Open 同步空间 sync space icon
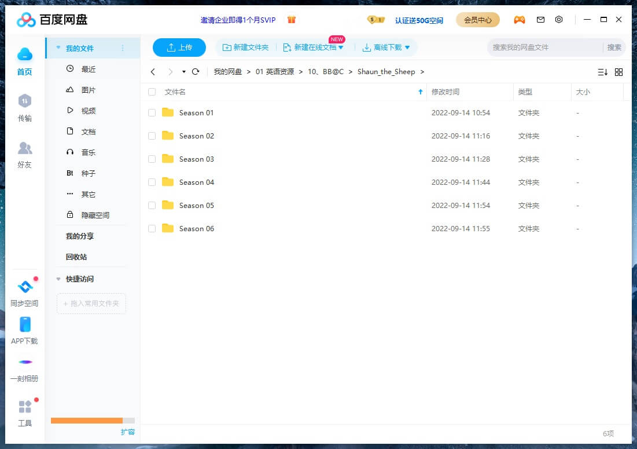 point(24,287)
